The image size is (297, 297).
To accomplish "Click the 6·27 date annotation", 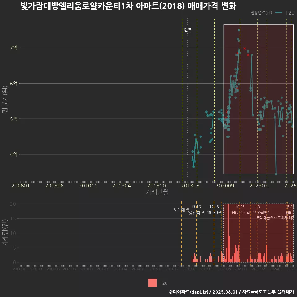I will (291, 207).
